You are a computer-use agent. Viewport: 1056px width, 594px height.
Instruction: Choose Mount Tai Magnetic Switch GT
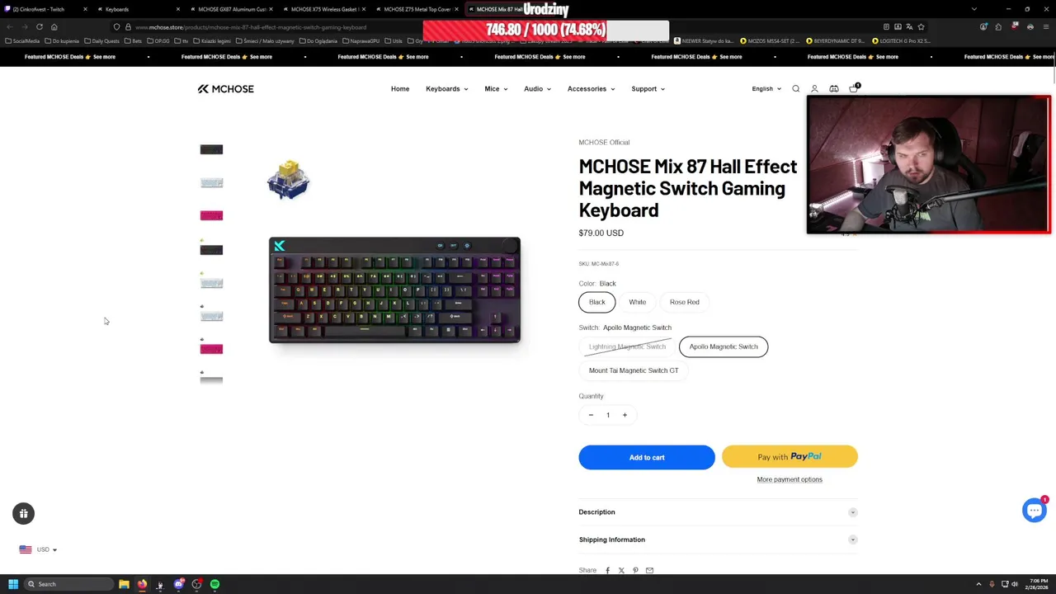pyautogui.click(x=634, y=370)
